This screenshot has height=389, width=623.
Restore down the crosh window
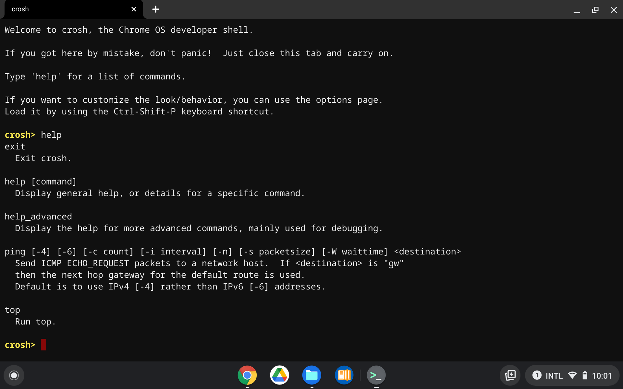pyautogui.click(x=595, y=10)
